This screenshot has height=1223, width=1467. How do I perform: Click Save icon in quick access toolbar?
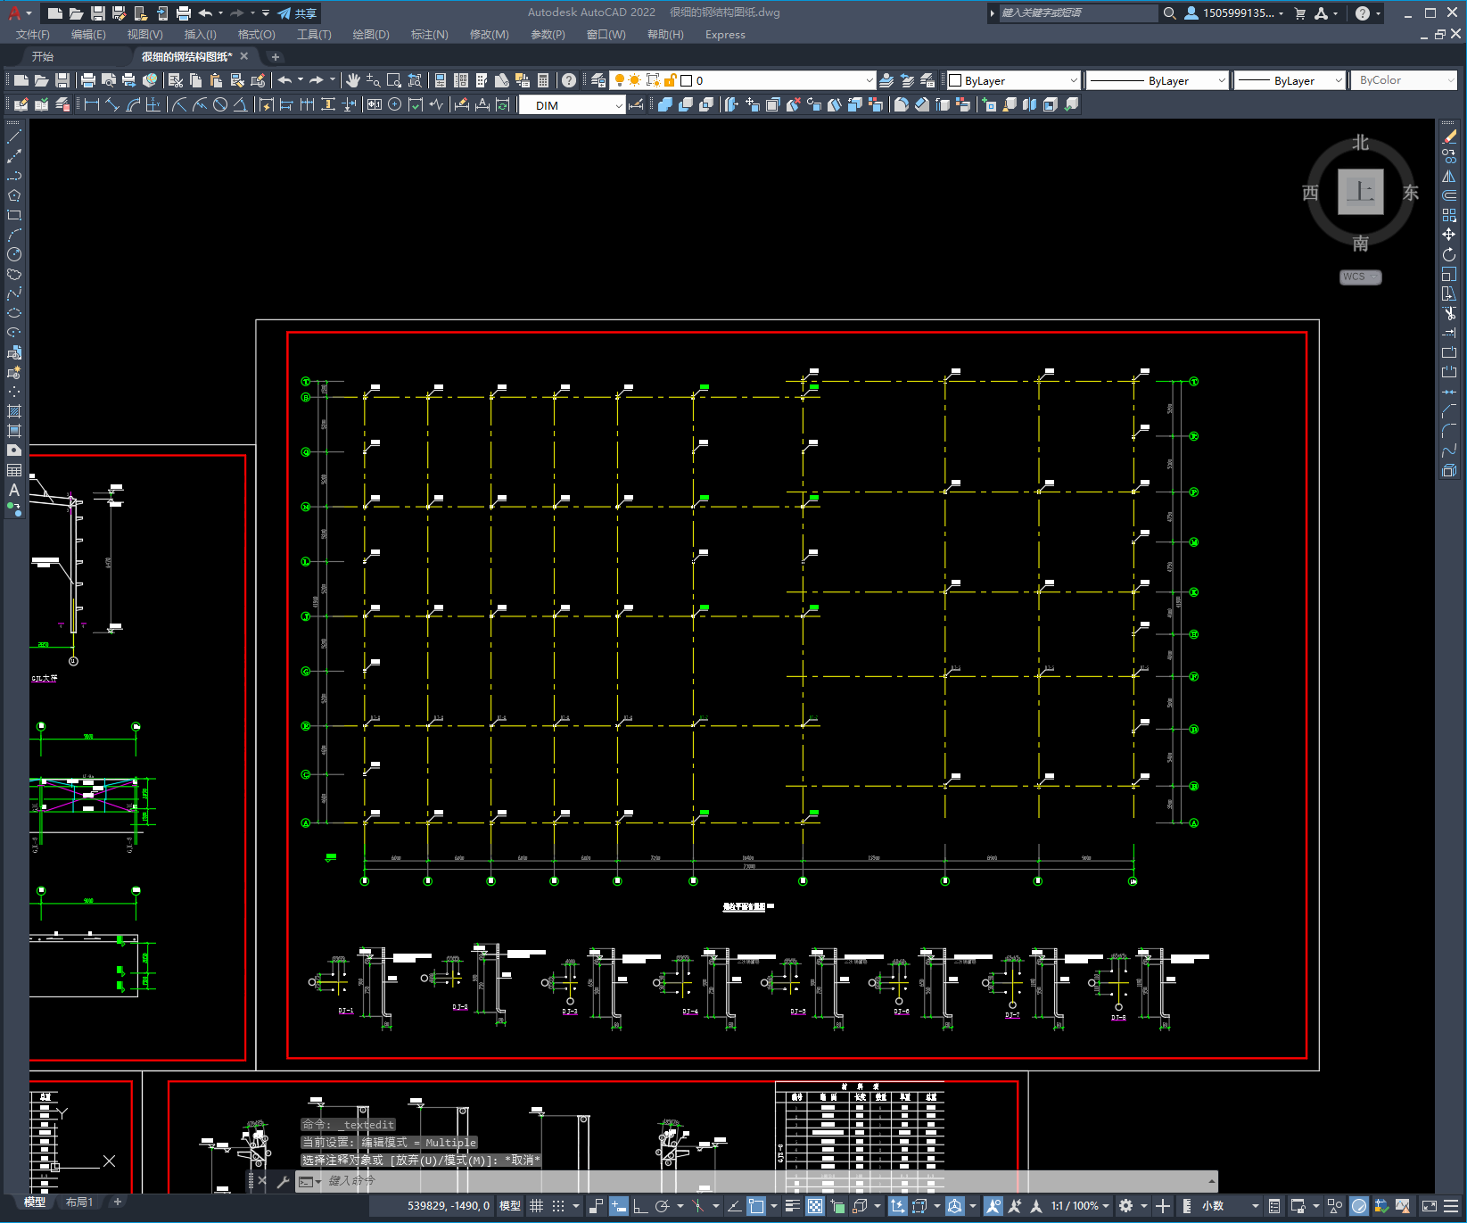pos(98,13)
